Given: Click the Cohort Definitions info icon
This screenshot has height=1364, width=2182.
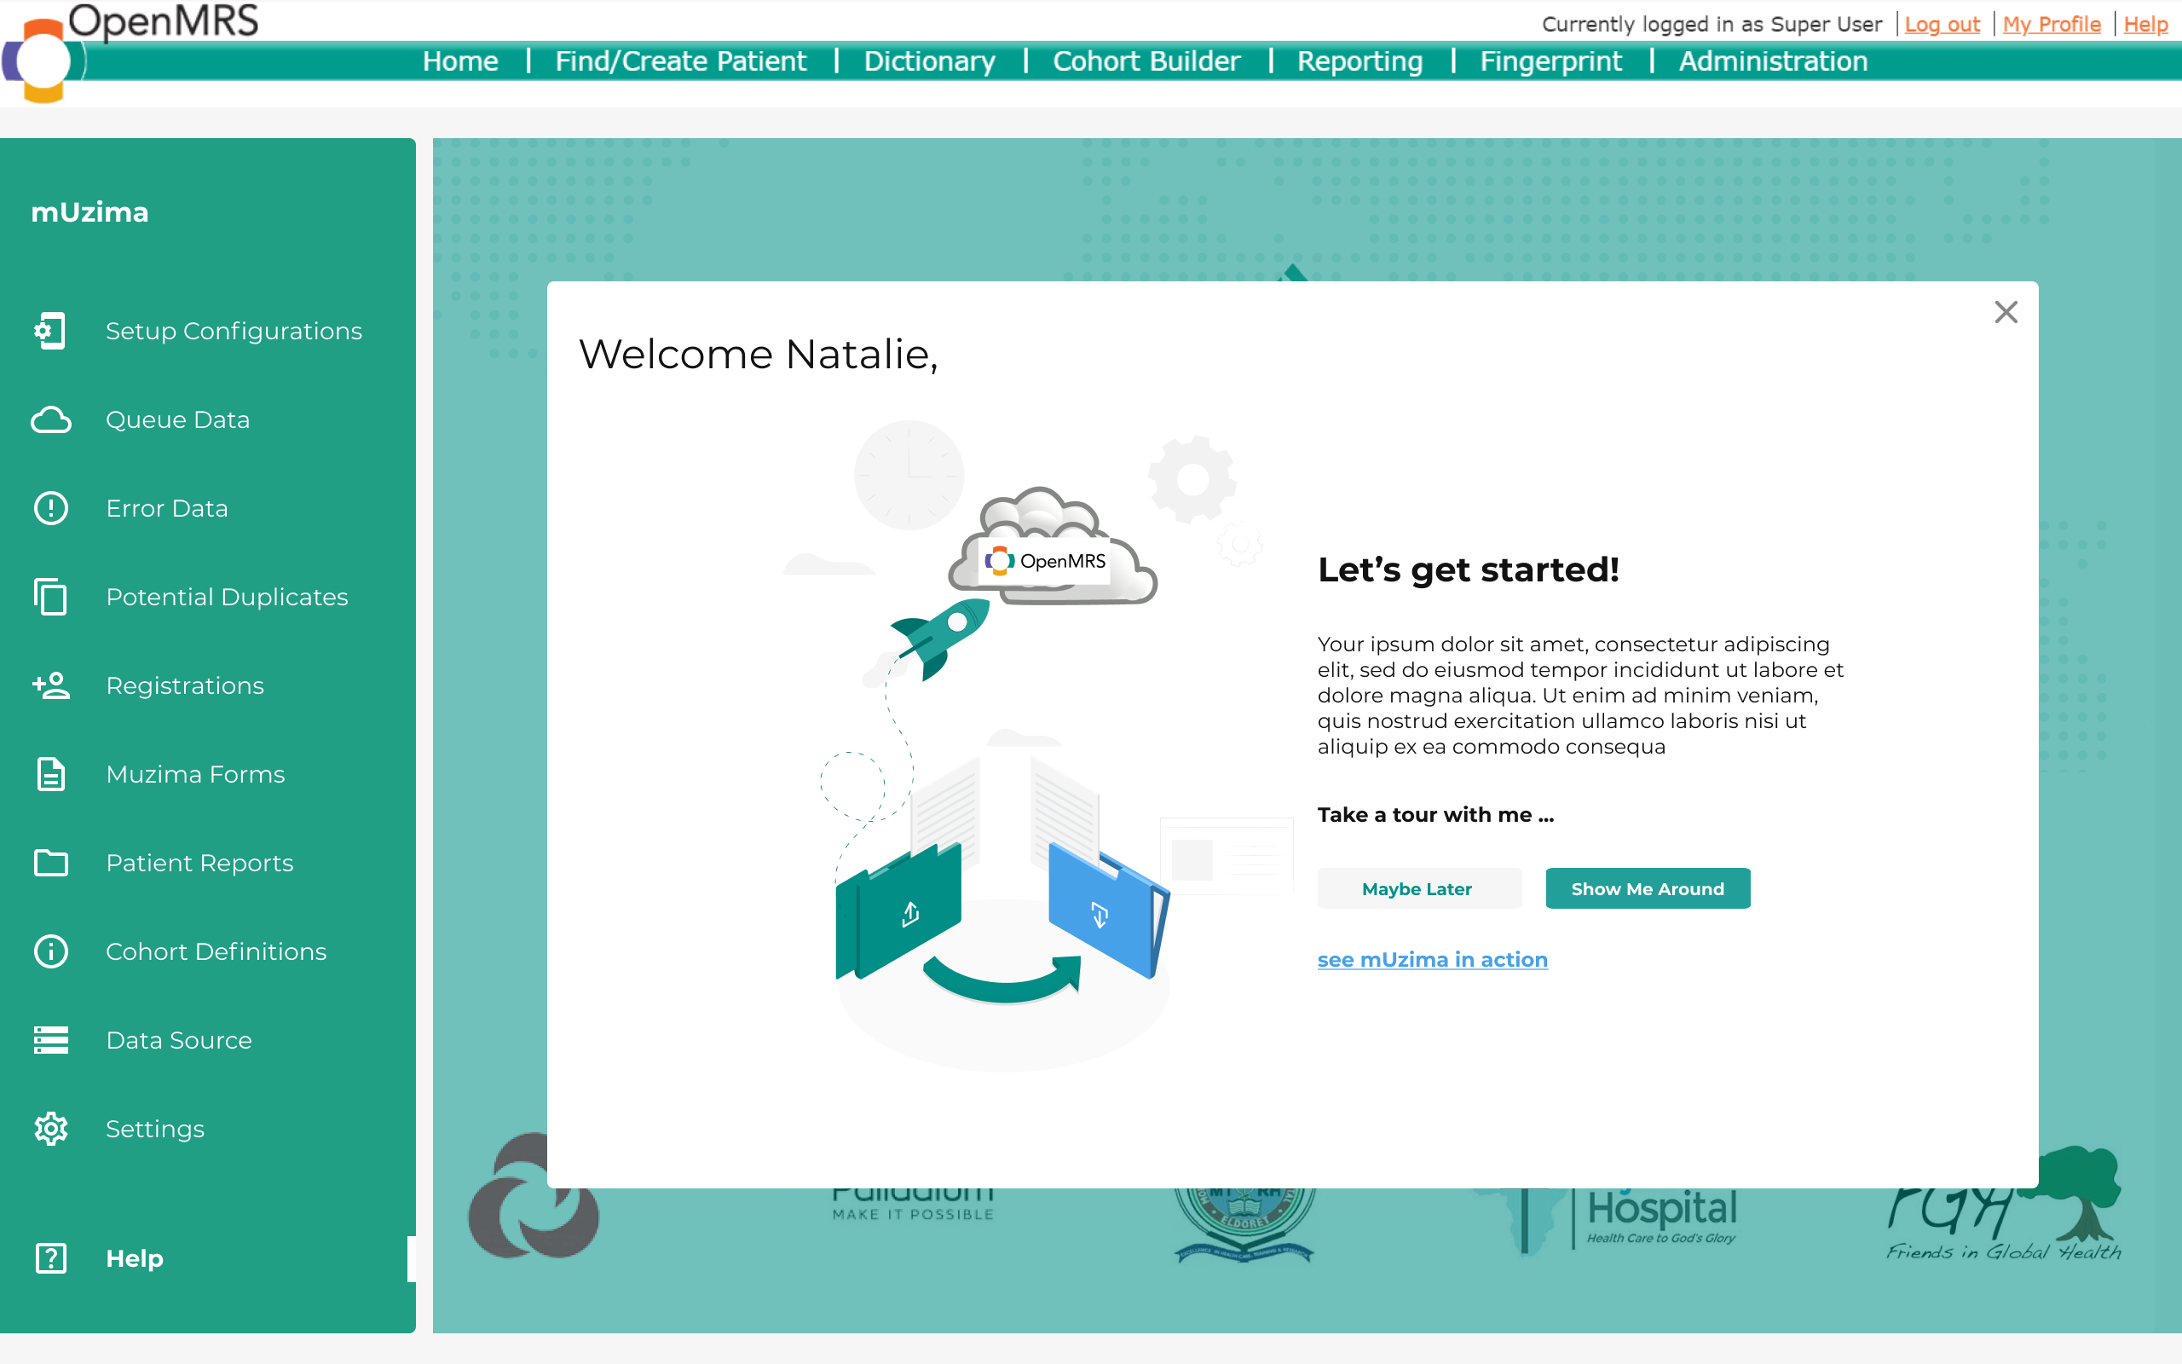Looking at the screenshot, I should 50,951.
